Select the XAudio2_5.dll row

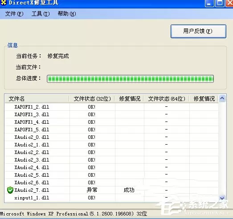point(111,175)
